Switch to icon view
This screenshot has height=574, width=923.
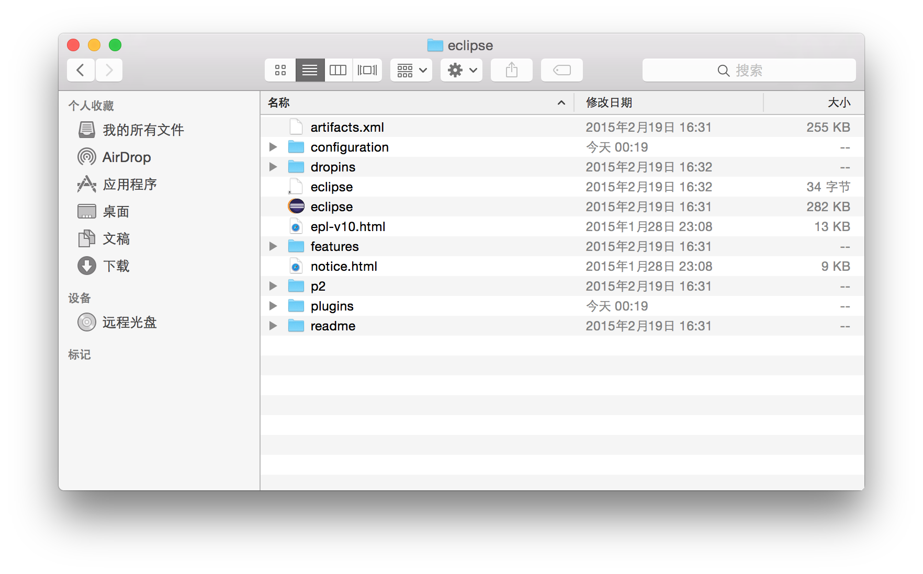(x=280, y=70)
